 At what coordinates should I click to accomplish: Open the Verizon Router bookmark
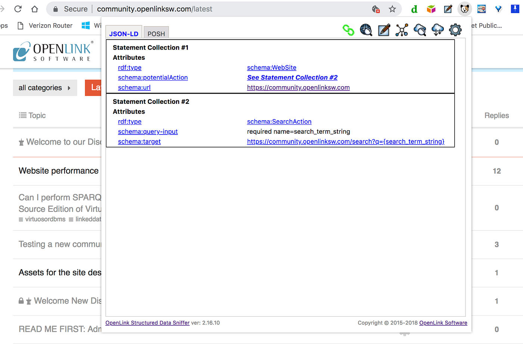click(45, 25)
